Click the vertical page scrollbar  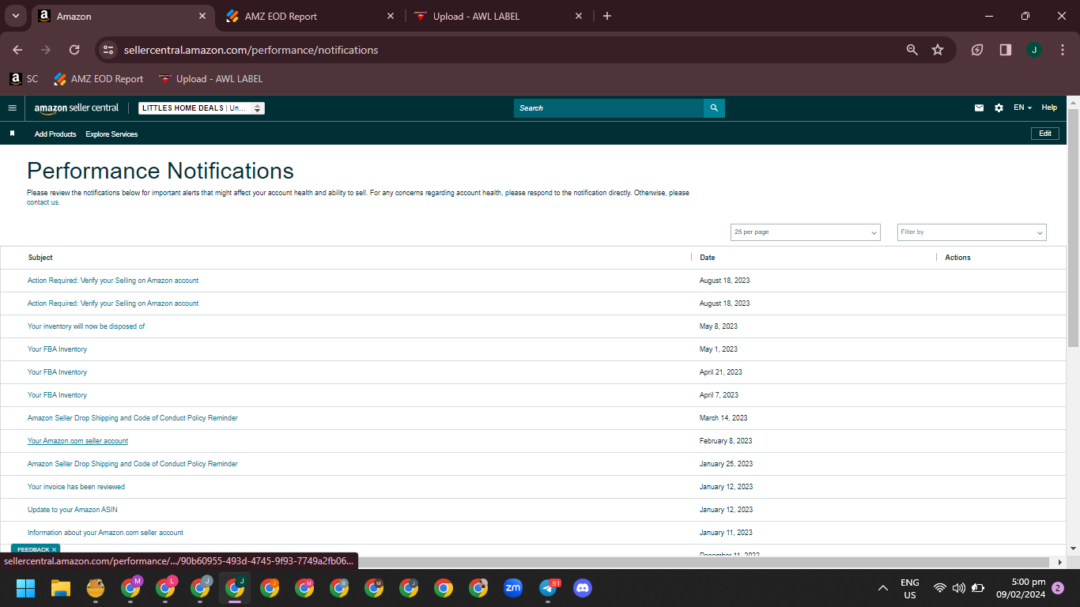point(1073,229)
